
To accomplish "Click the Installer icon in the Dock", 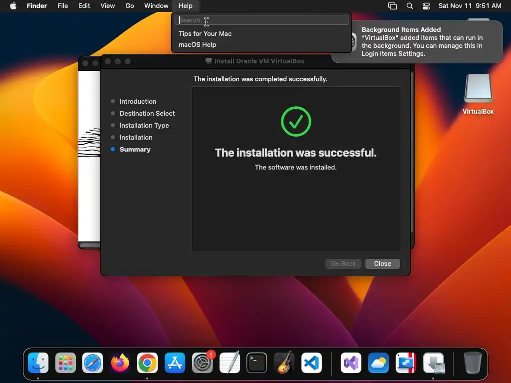I will click(x=434, y=363).
